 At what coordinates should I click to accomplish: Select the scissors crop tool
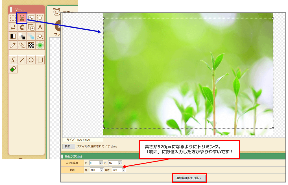point(22,18)
